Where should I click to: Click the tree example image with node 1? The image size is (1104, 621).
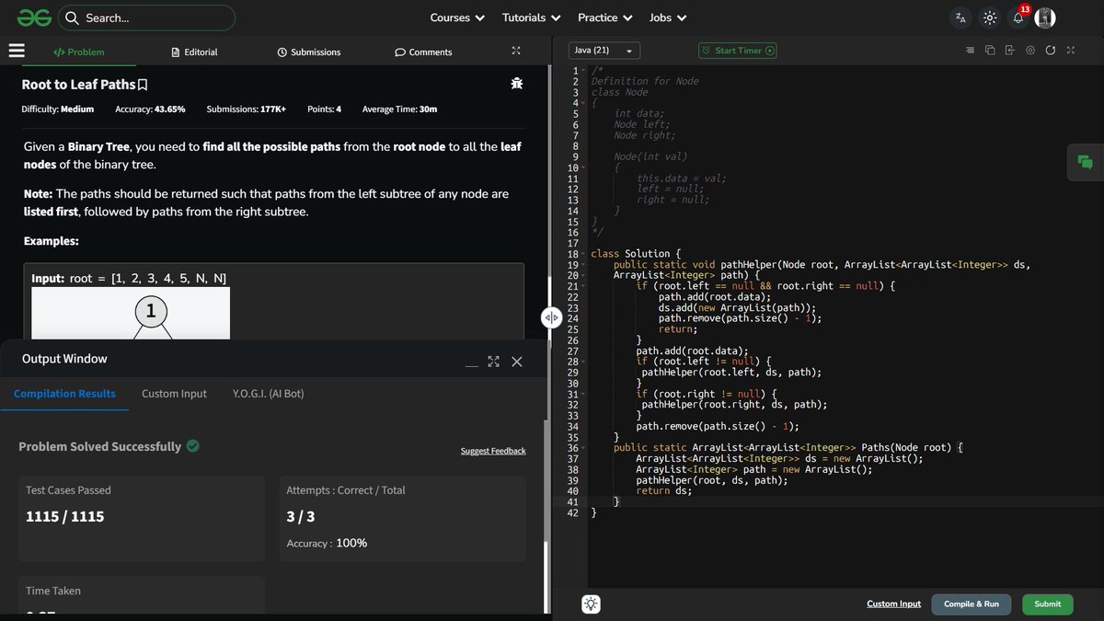(131, 315)
